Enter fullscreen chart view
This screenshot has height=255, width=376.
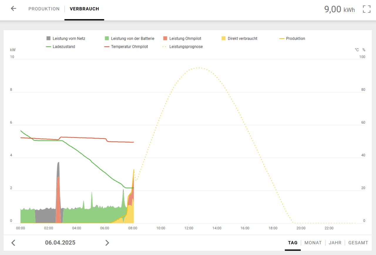pyautogui.click(x=366, y=9)
